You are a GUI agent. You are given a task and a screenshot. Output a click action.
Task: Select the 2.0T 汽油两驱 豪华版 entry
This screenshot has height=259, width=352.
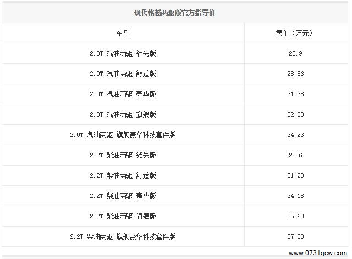pyautogui.click(x=123, y=94)
